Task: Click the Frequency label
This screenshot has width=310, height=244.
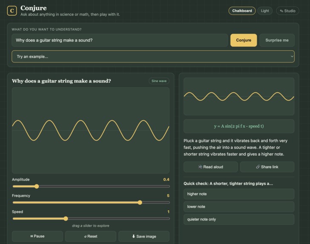Action: pyautogui.click(x=21, y=195)
